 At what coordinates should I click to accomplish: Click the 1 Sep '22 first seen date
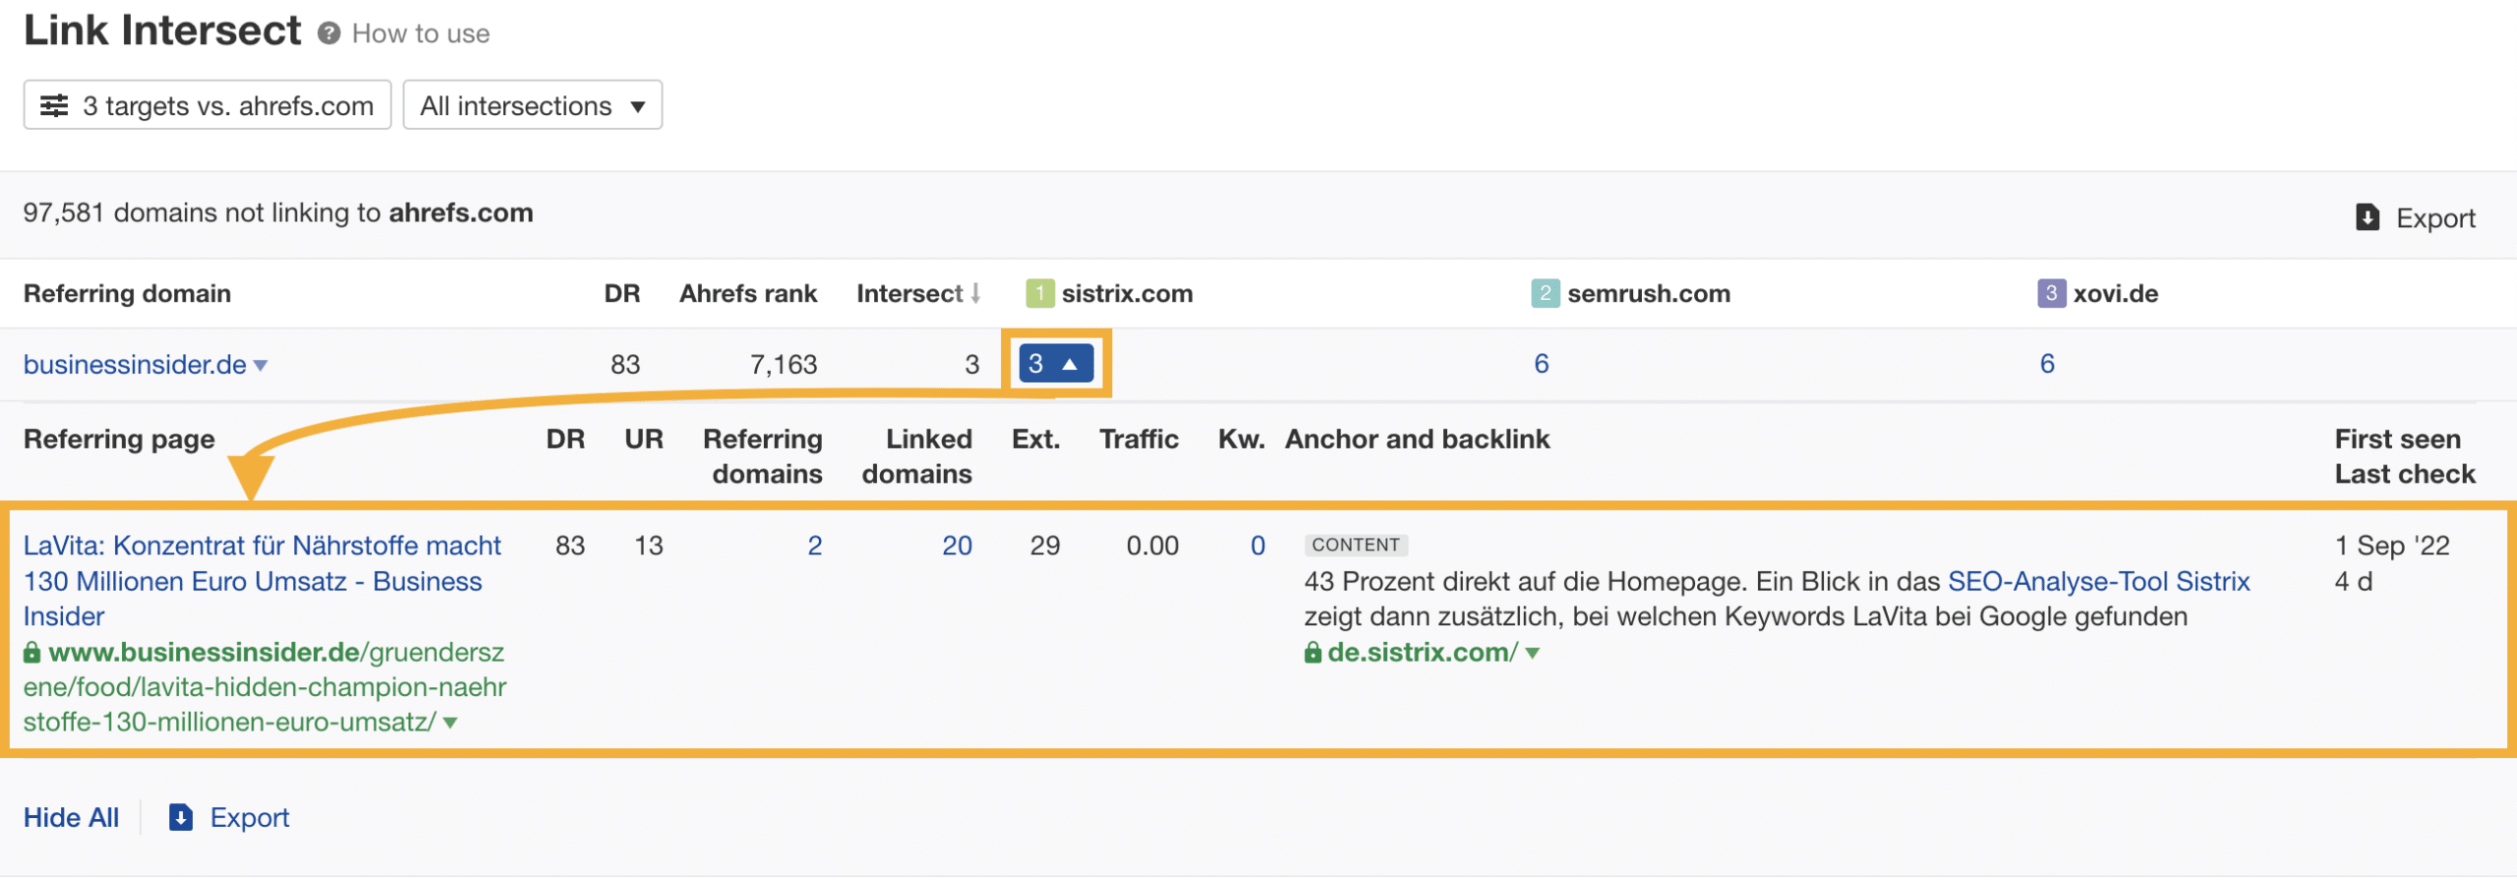tap(2392, 546)
